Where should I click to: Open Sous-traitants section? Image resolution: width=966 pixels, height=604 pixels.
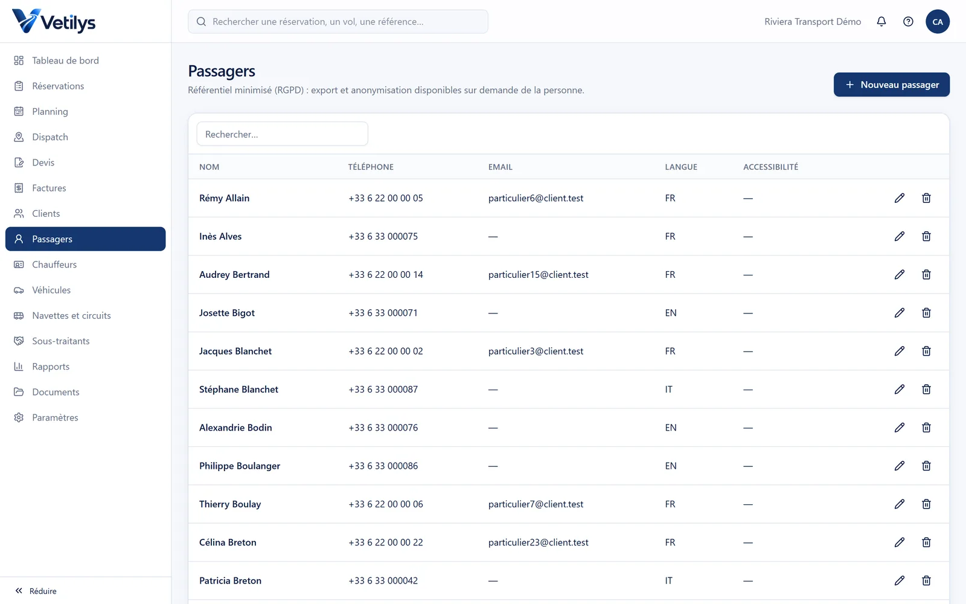[85, 341]
